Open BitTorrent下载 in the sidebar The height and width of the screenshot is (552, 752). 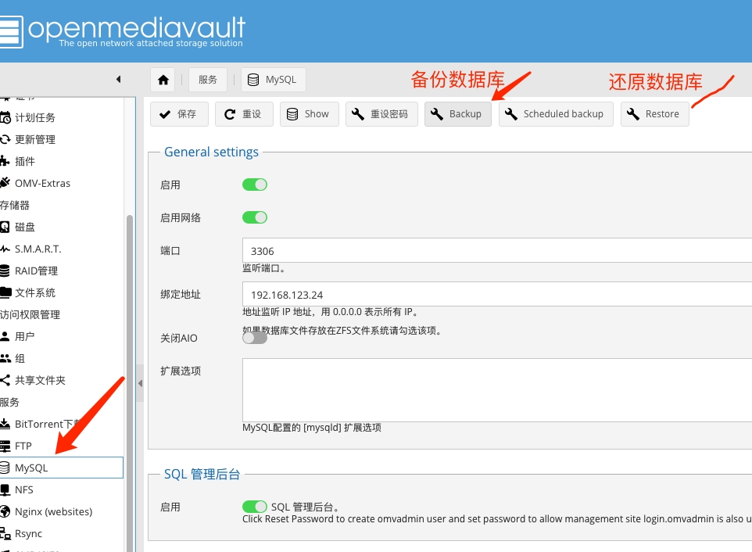(x=62, y=424)
